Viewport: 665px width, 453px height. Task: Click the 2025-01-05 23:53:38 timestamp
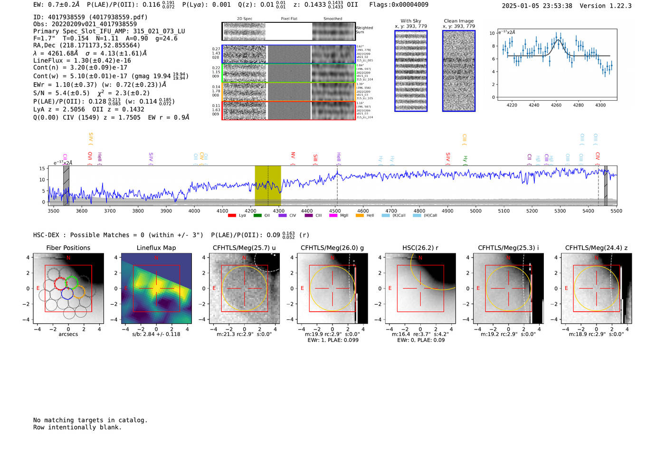click(x=537, y=6)
